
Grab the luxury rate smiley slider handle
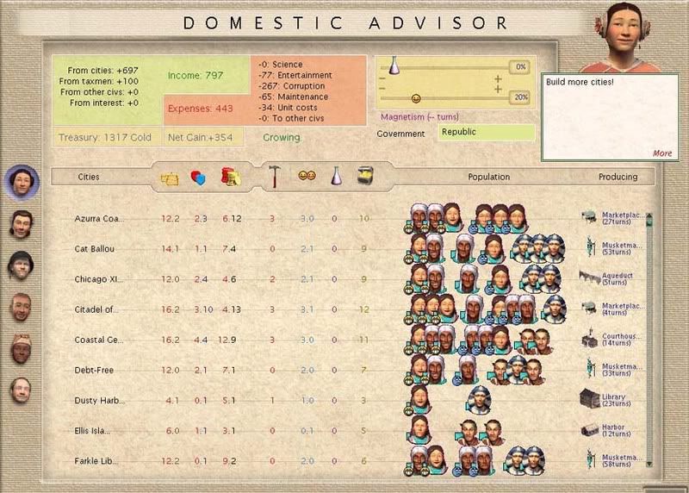[416, 98]
